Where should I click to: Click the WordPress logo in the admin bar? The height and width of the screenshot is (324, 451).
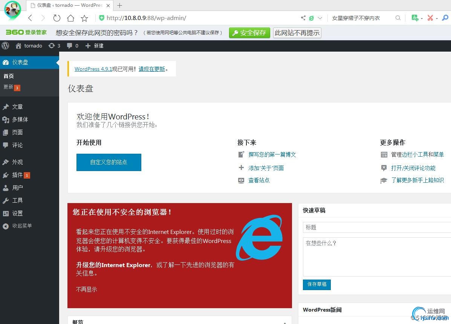point(6,46)
